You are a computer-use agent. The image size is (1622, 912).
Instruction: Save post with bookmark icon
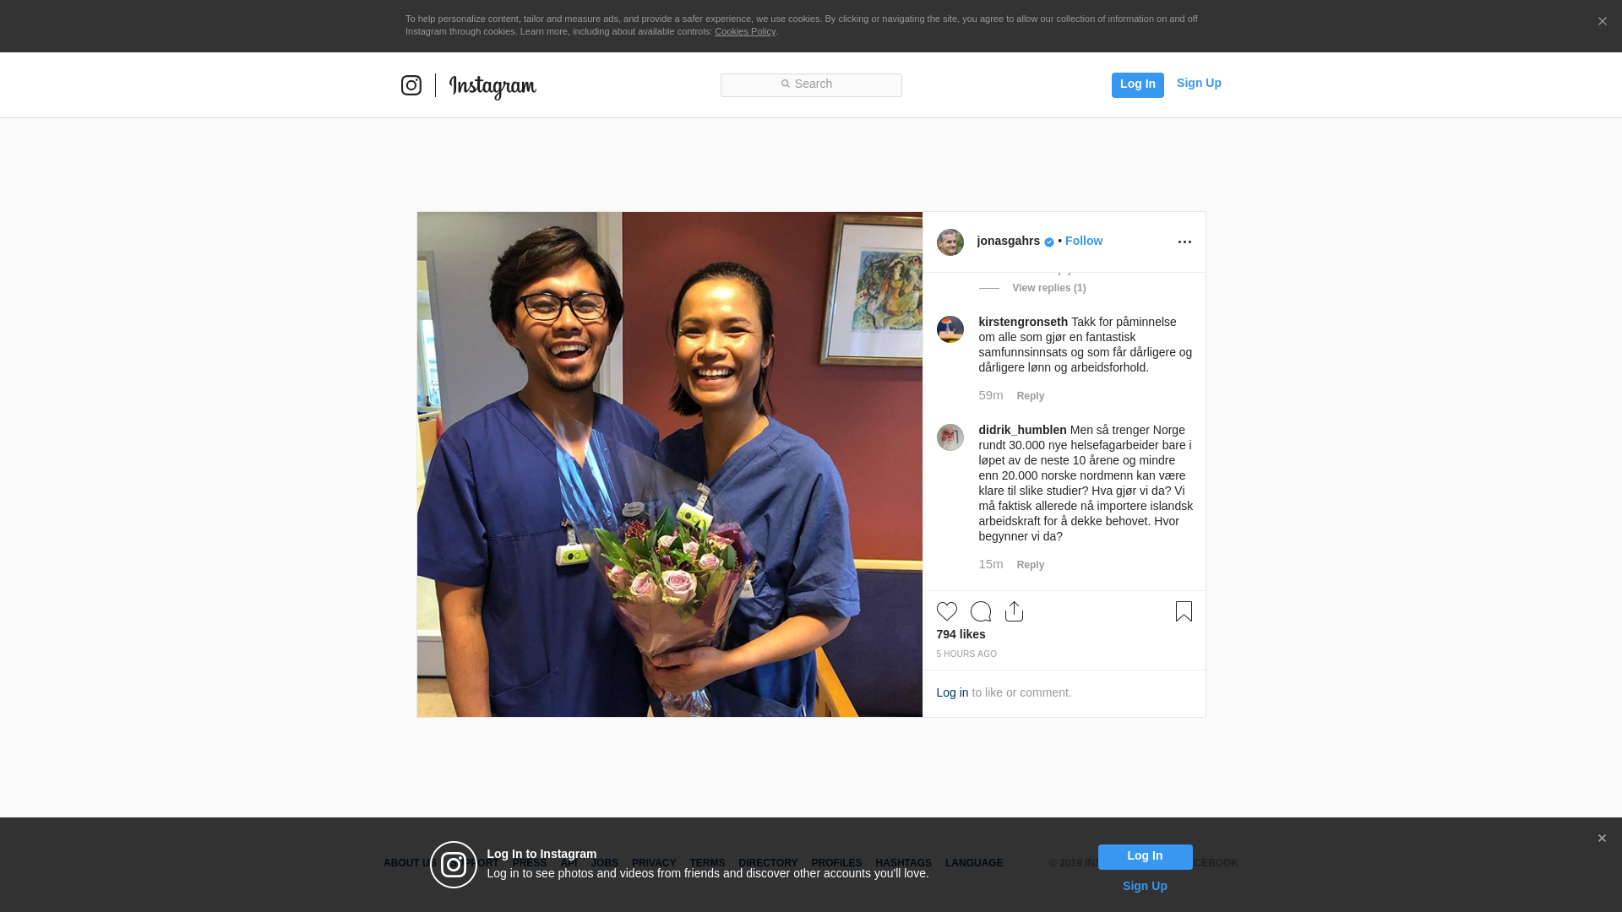pyautogui.click(x=1184, y=611)
